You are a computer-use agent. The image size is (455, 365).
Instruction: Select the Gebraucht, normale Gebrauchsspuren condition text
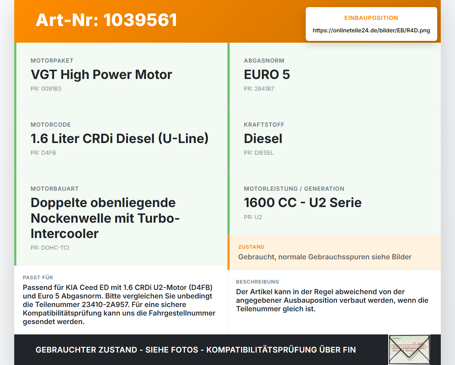[325, 257]
